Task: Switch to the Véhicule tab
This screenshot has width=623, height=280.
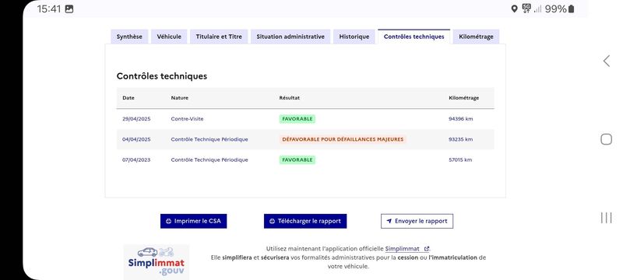Action: (x=169, y=37)
